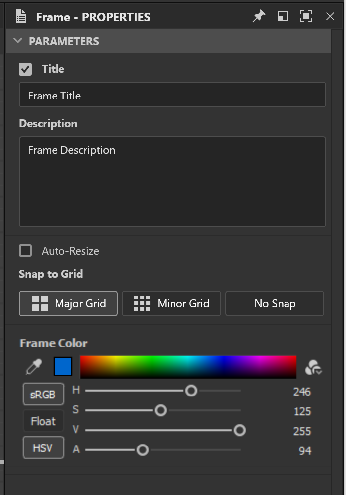The width and height of the screenshot is (346, 495).
Task: Click the blue Frame Color swatch
Action: coord(63,366)
